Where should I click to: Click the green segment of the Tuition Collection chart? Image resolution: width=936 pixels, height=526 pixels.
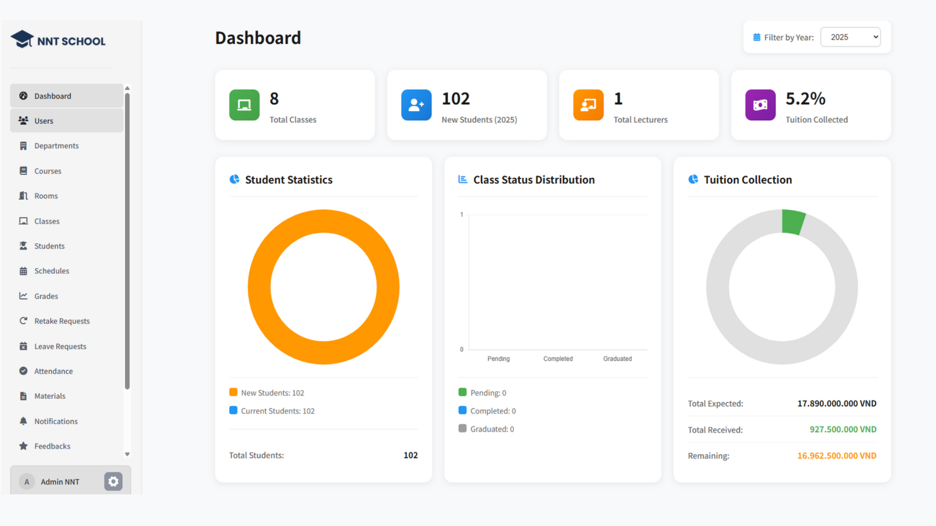[x=792, y=222]
